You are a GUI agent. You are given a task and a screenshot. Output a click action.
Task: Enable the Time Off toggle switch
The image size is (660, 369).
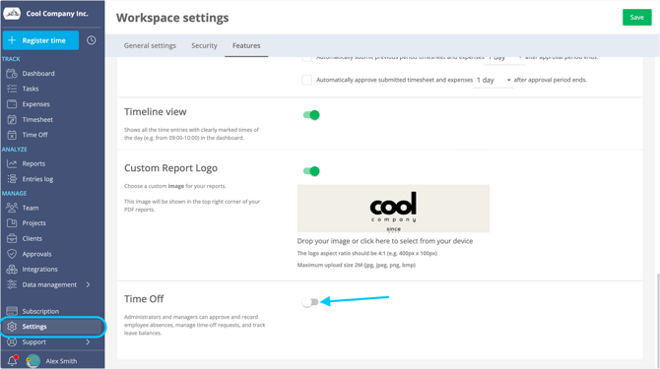coord(310,302)
